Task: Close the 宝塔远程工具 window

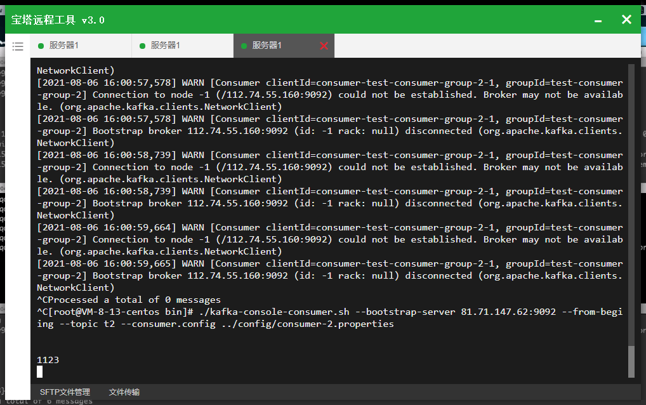Action: (626, 20)
